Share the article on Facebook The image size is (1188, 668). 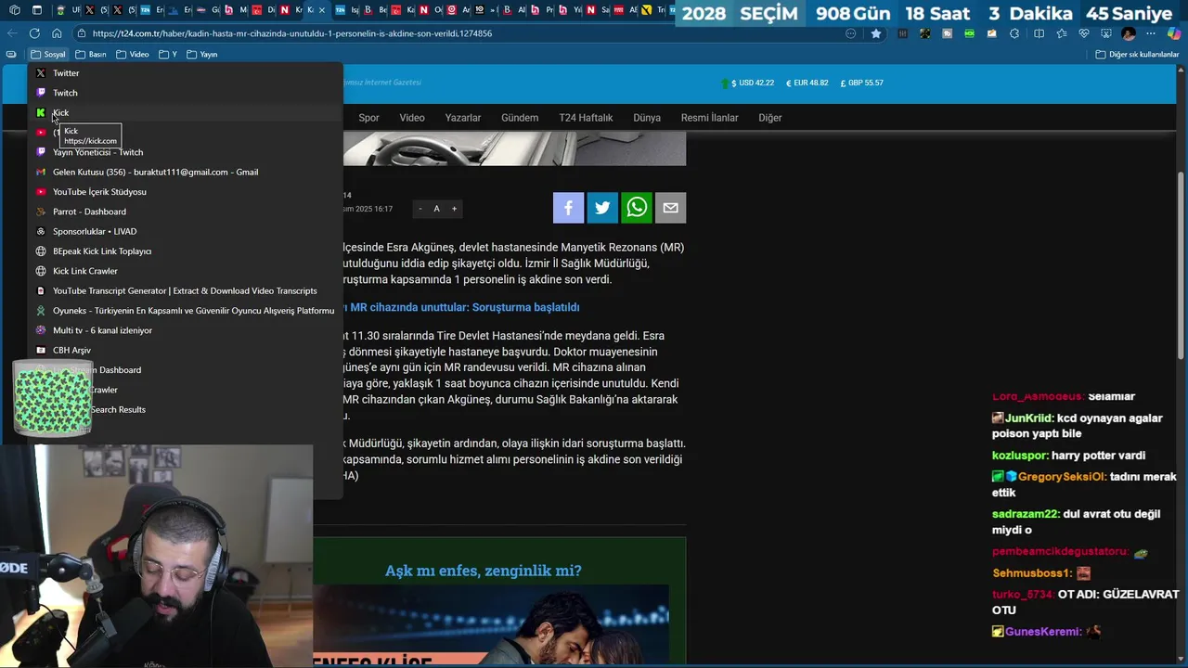(568, 208)
